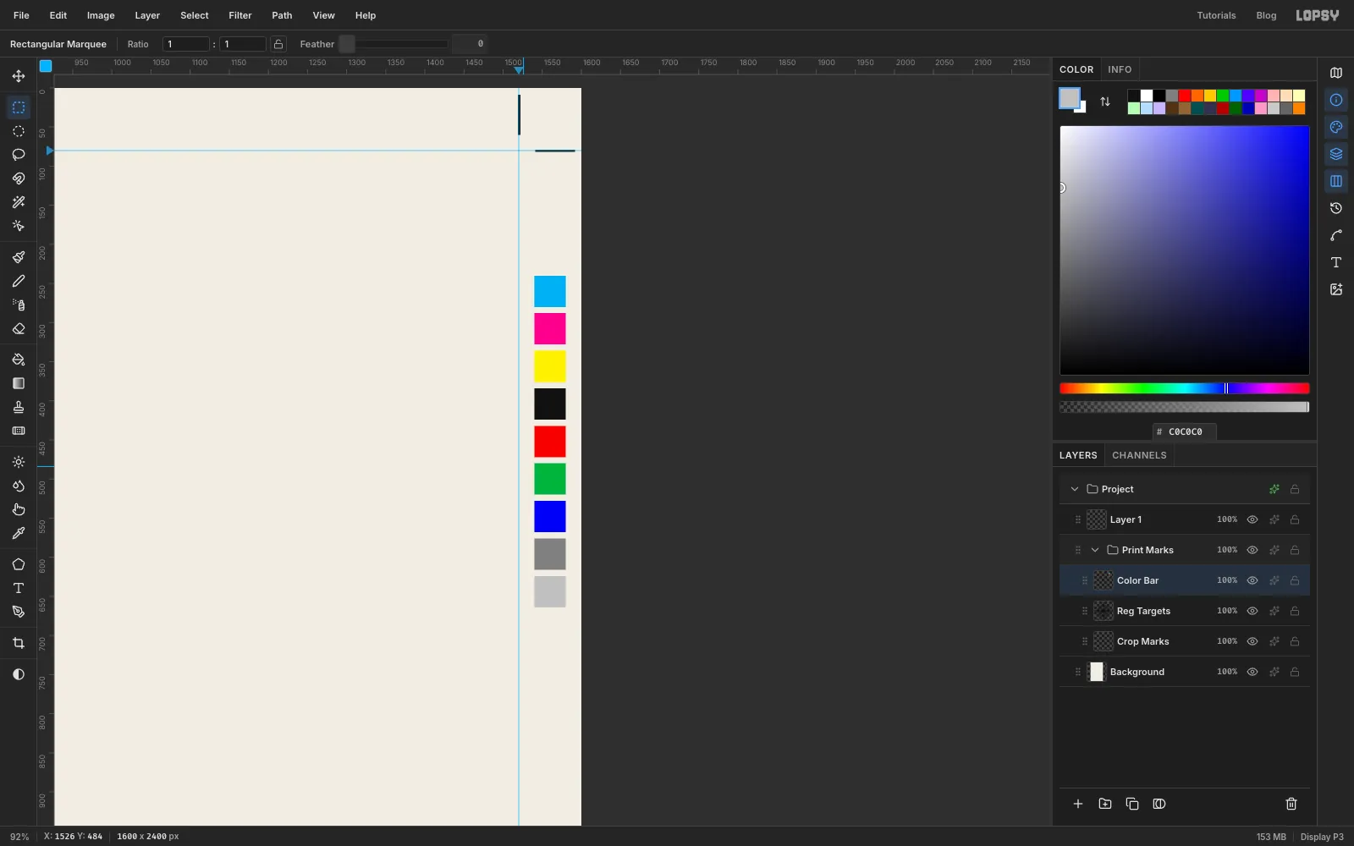This screenshot has height=846, width=1354.
Task: Select the Eyedropper tool
Action: coord(19,533)
